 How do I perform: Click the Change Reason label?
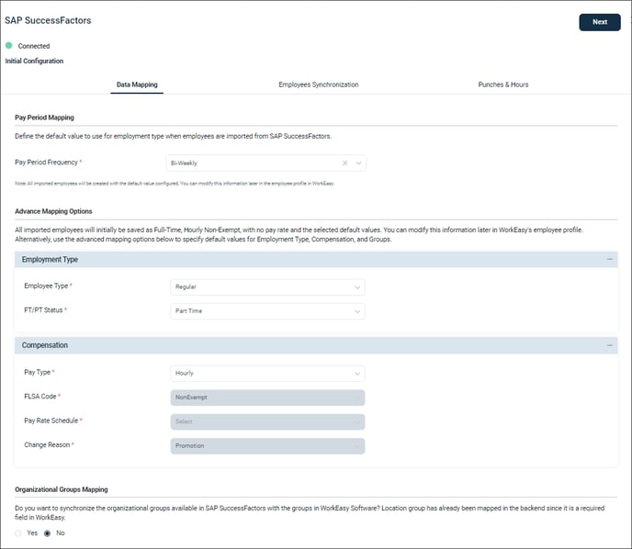(47, 444)
